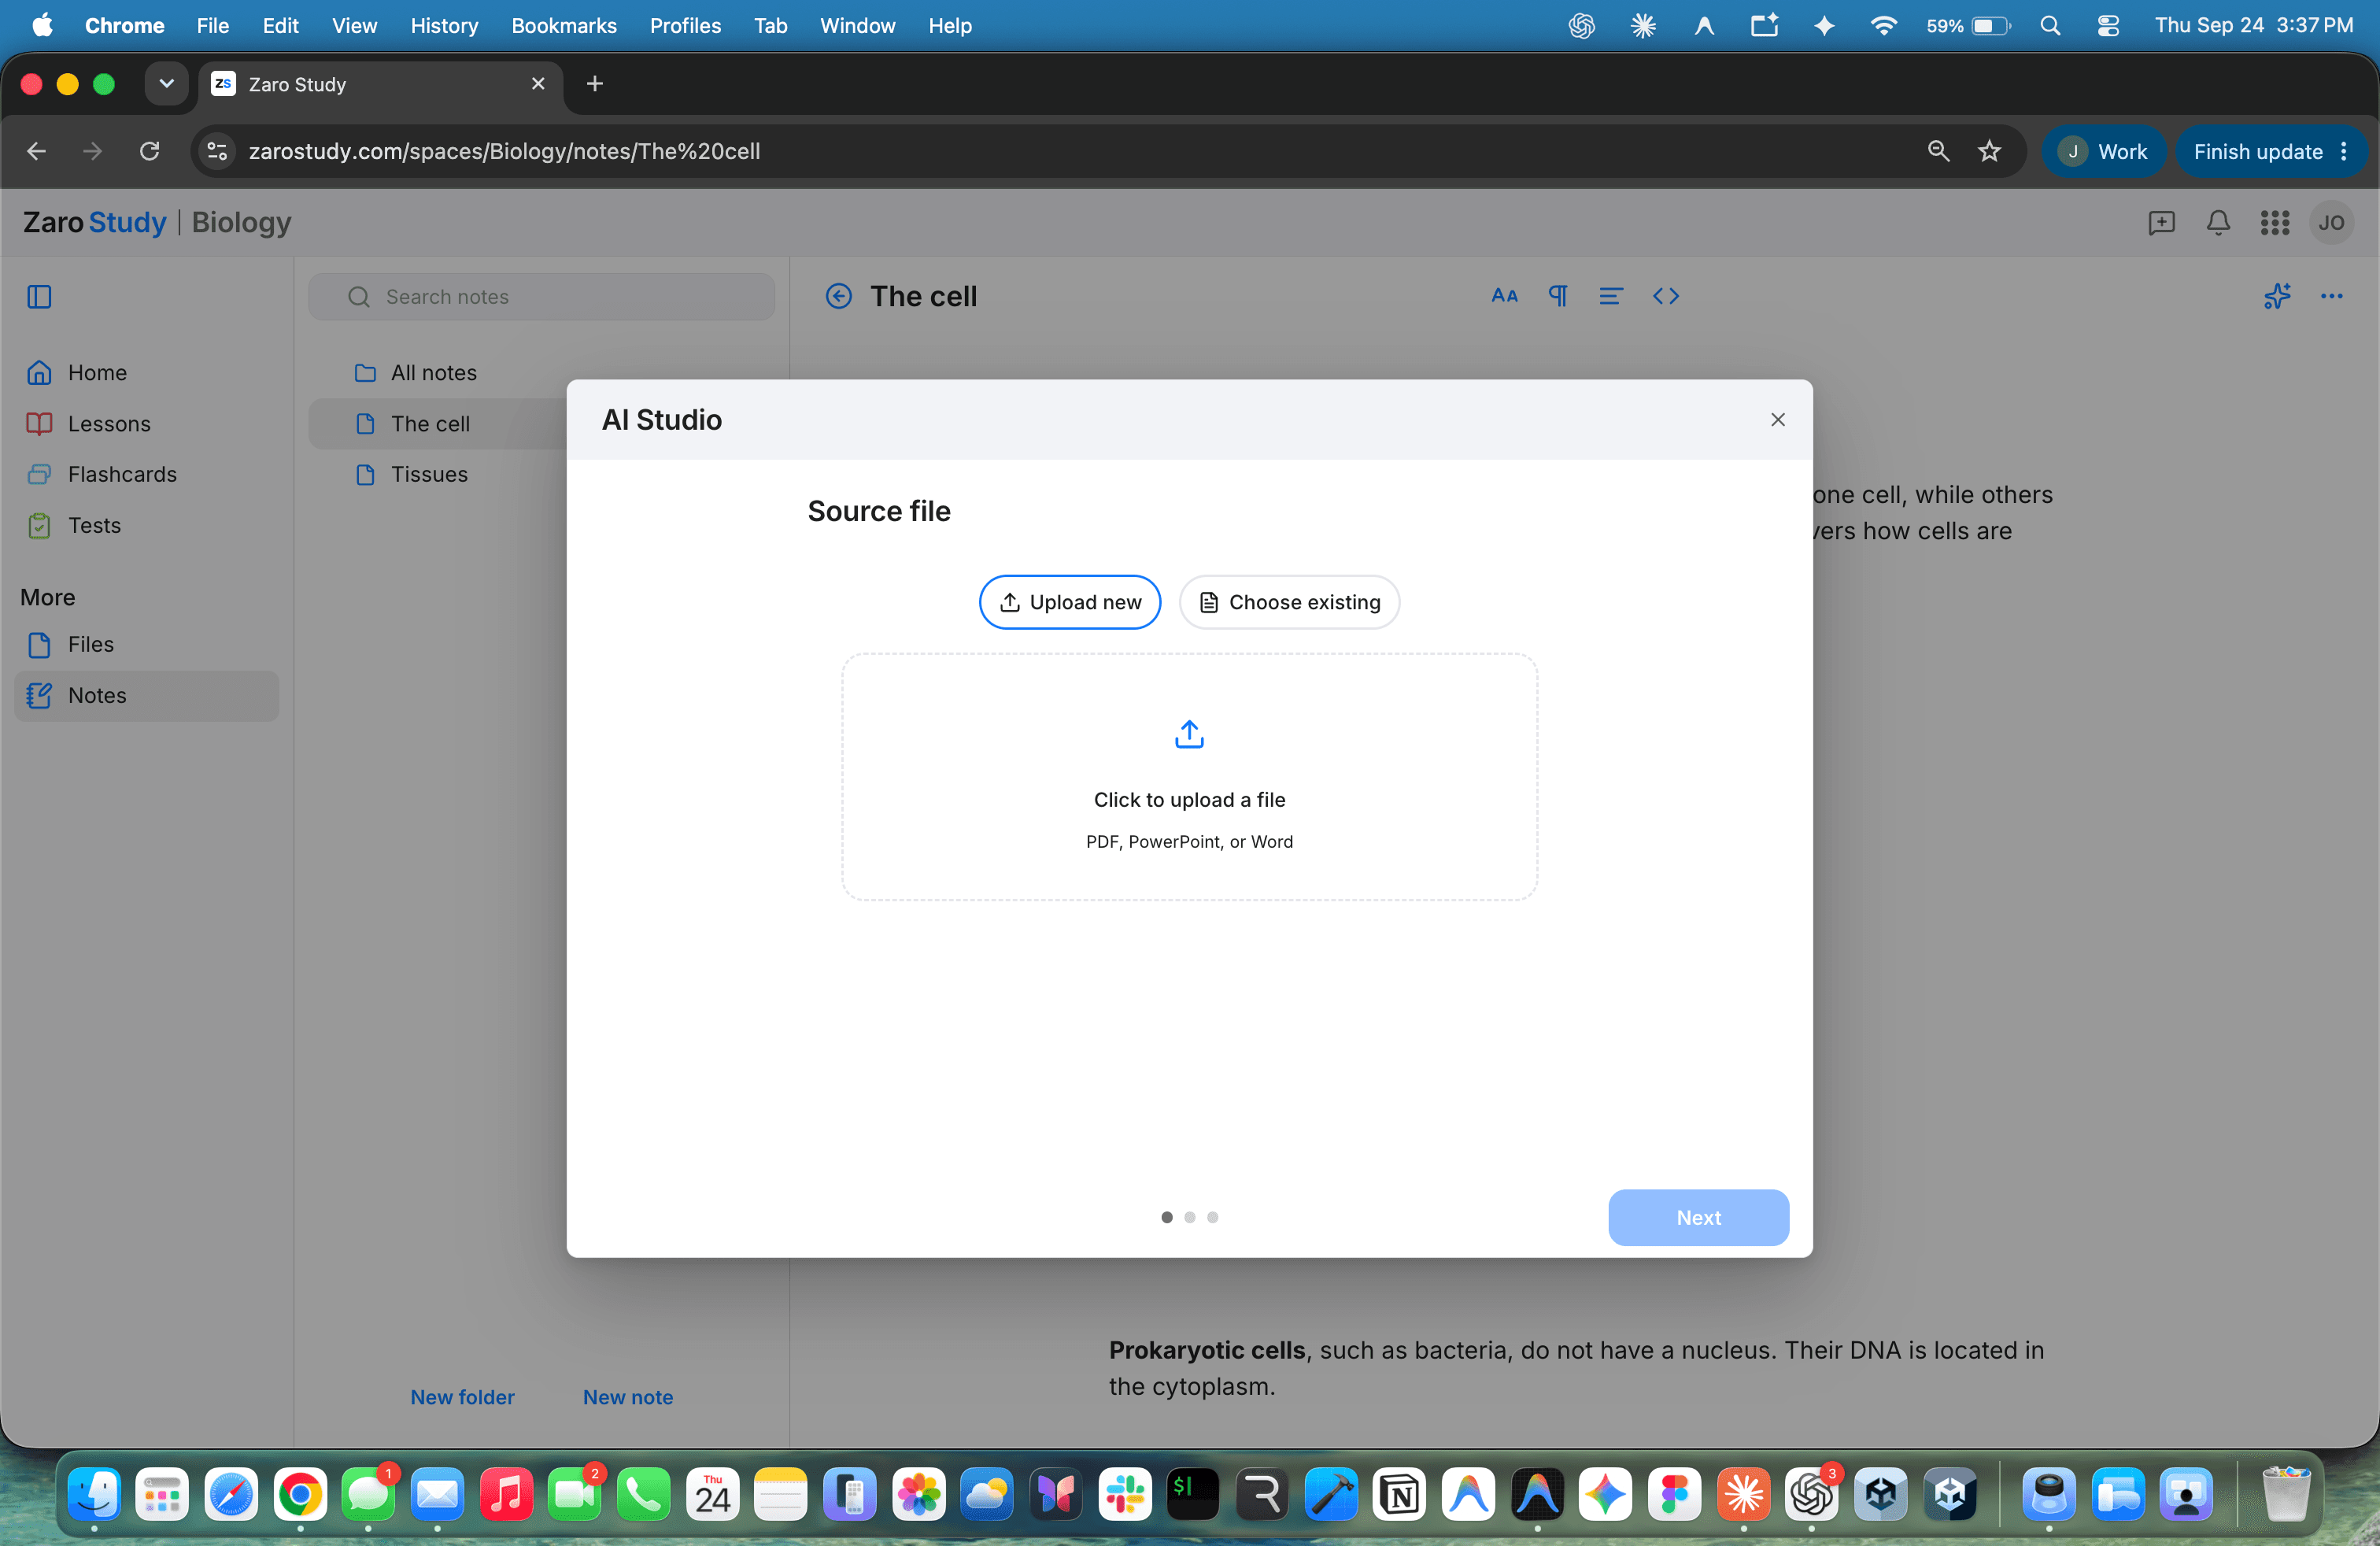Select the Upload new option

point(1070,602)
